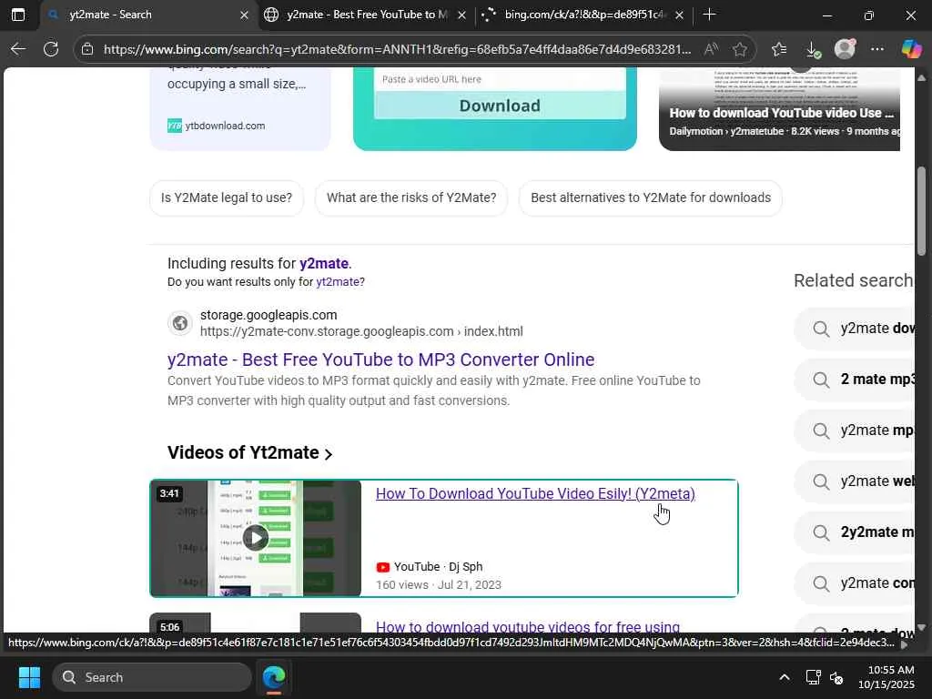Click the storage.googleapis.com globe icon
932x699 pixels.
click(x=180, y=323)
